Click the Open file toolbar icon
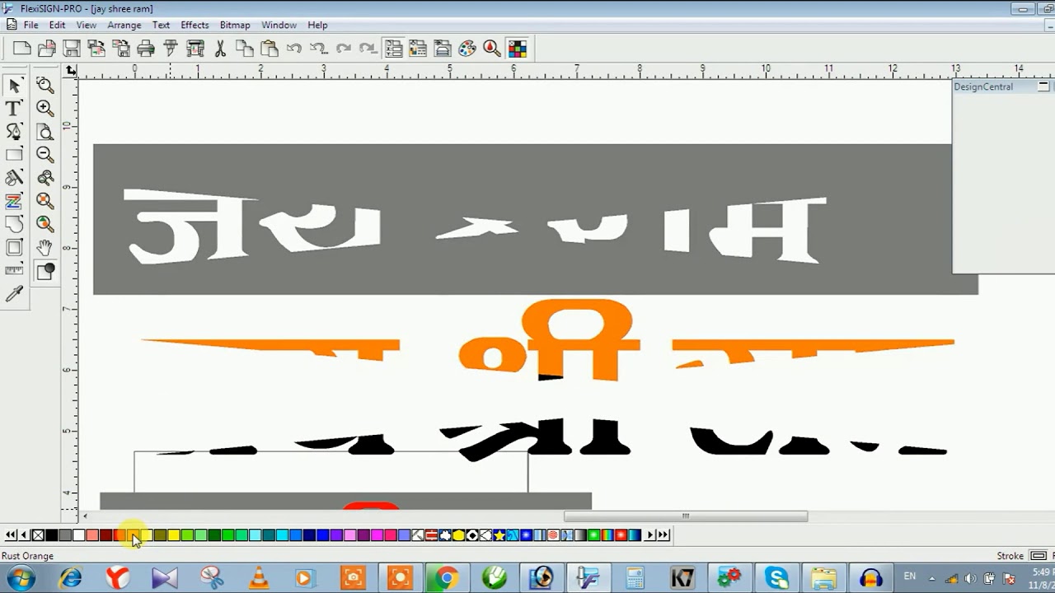The width and height of the screenshot is (1055, 593). tap(47, 49)
